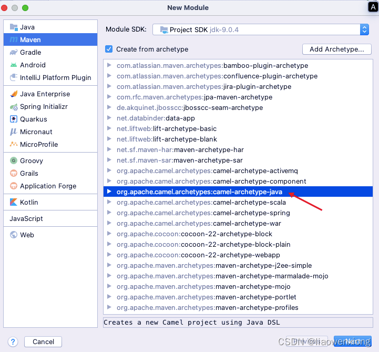Select maven-archetype-mojo row
Image resolution: width=379 pixels, height=352 pixels.
click(238, 286)
